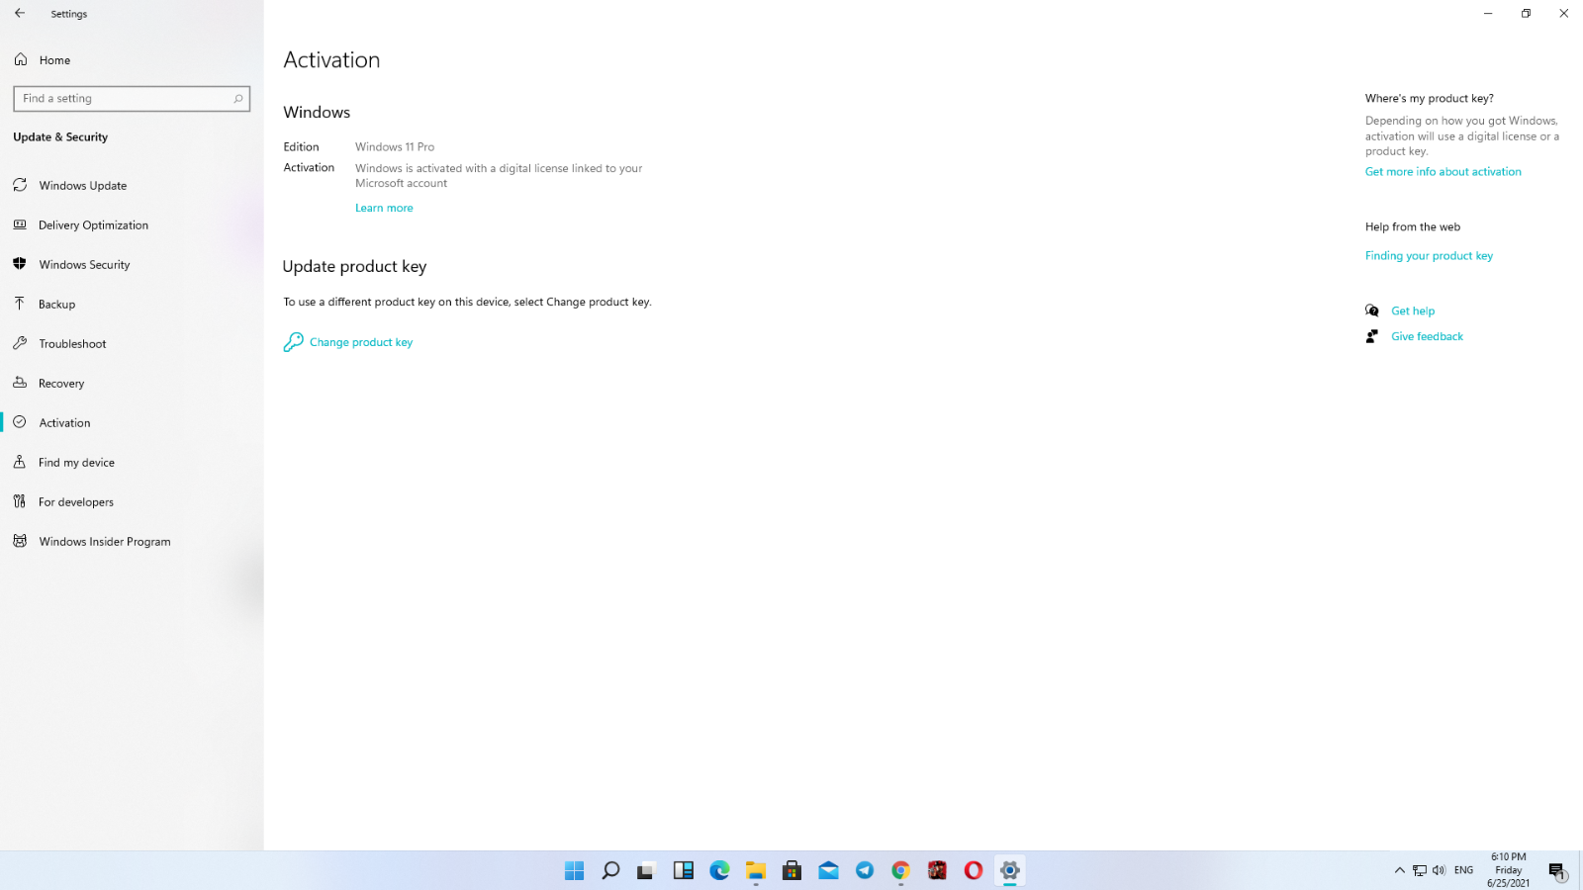The height and width of the screenshot is (890, 1583).
Task: Click the Recovery icon in sidebar
Action: [20, 383]
